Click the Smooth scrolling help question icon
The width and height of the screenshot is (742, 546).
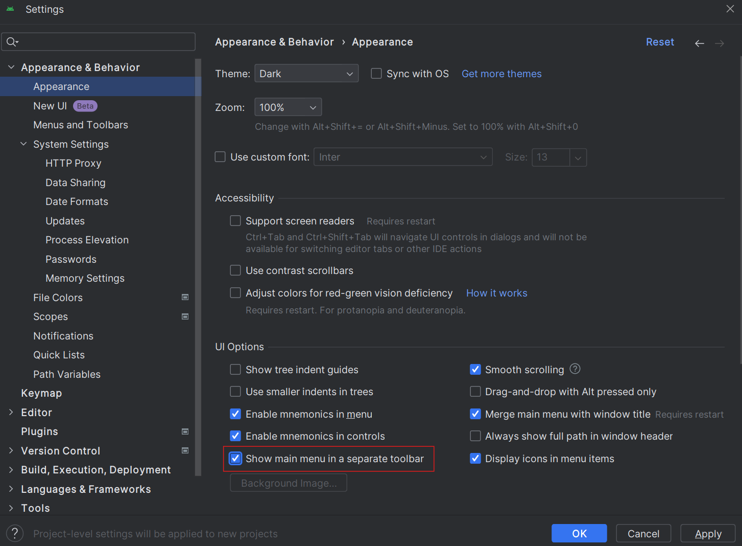pyautogui.click(x=575, y=369)
